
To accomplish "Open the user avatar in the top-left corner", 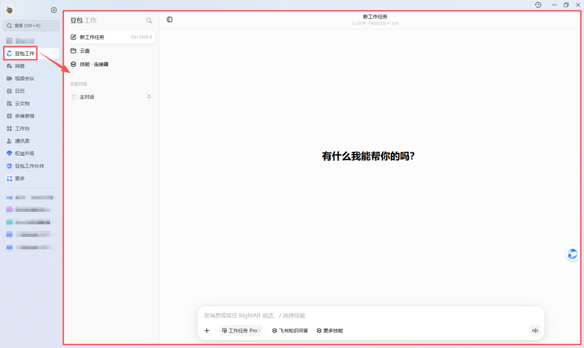I will point(9,10).
